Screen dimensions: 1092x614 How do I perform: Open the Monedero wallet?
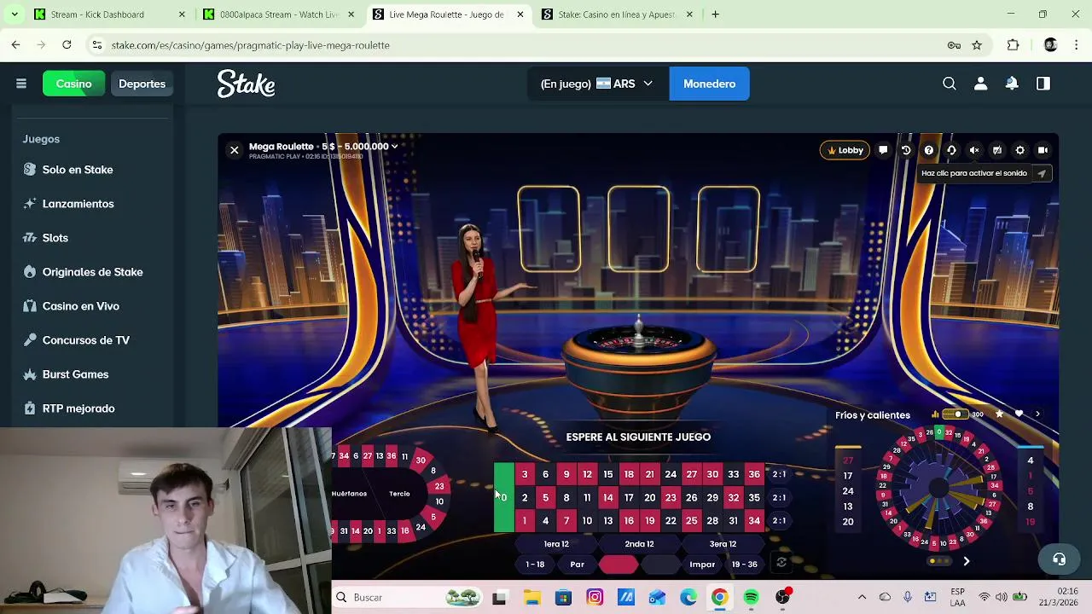point(709,84)
